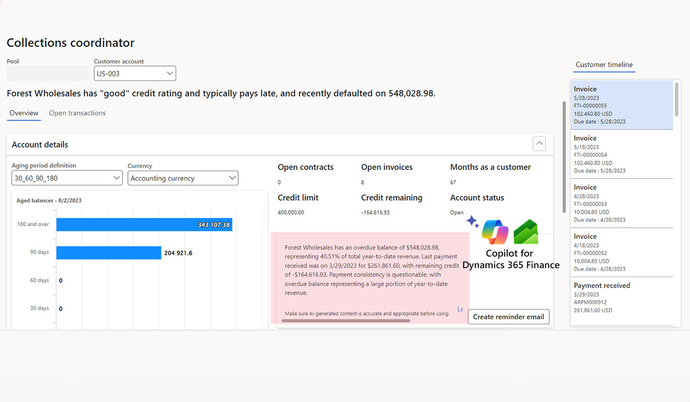Click the Copilot sparkle icon
Screen dimensions: 690x402
point(473,222)
